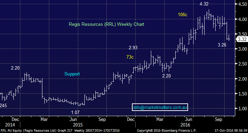This screenshot has width=248, height=133.
Task: Click the 2.20 label below the March 2016 low
Action: pos(166,76)
